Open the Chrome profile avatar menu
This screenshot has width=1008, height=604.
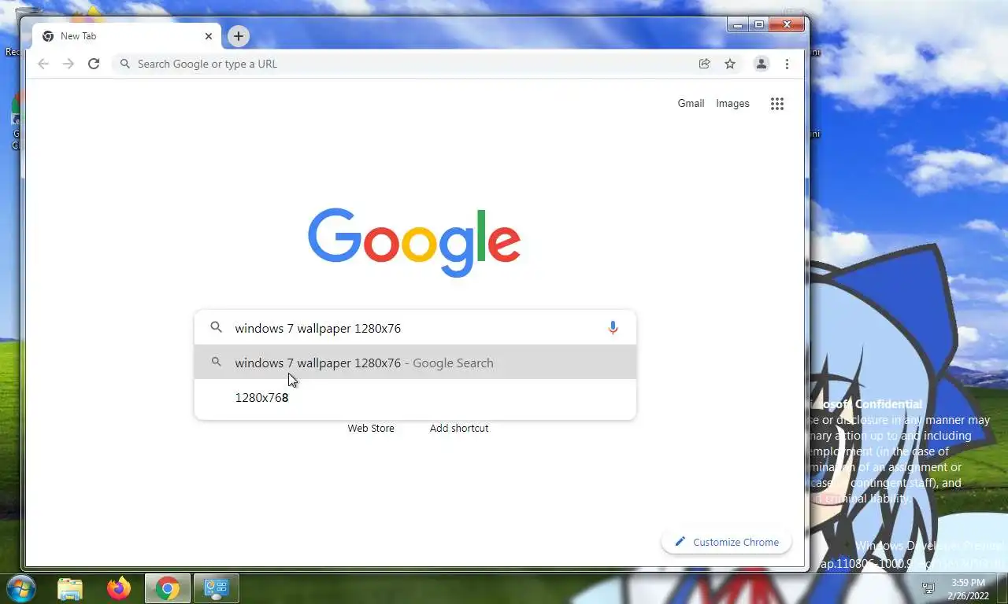[x=762, y=64]
